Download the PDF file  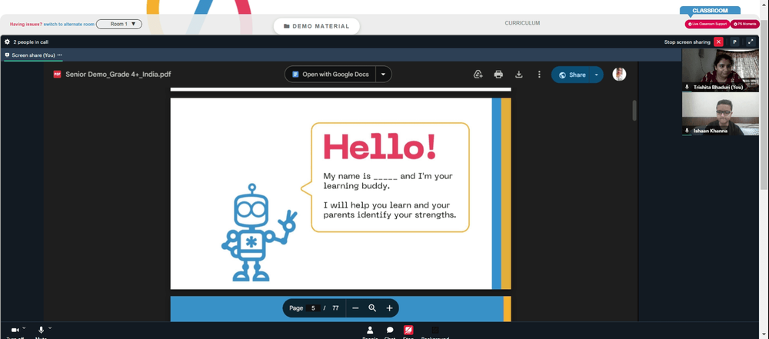pyautogui.click(x=519, y=75)
